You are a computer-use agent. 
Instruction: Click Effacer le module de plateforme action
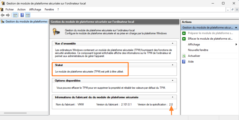click(x=210, y=39)
